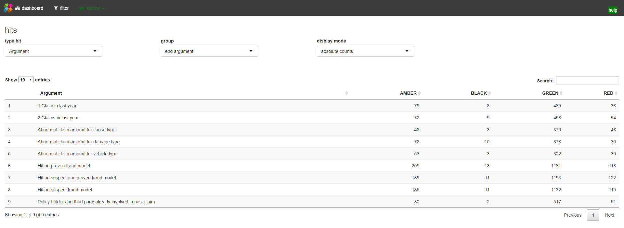The height and width of the screenshot is (228, 624).
Task: Click the green help button
Action: tap(613, 10)
